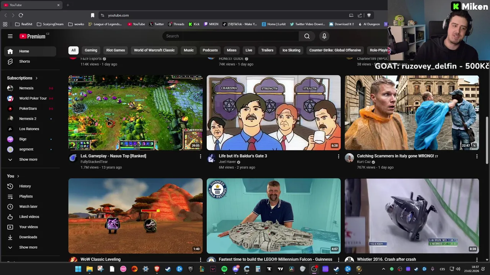Start voice search with microphone icon

tap(324, 36)
